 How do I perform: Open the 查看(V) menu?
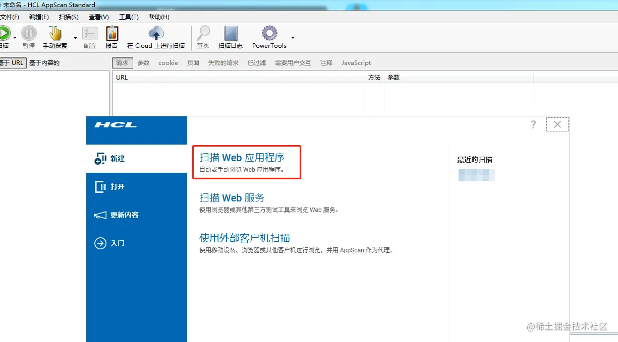pyautogui.click(x=98, y=17)
